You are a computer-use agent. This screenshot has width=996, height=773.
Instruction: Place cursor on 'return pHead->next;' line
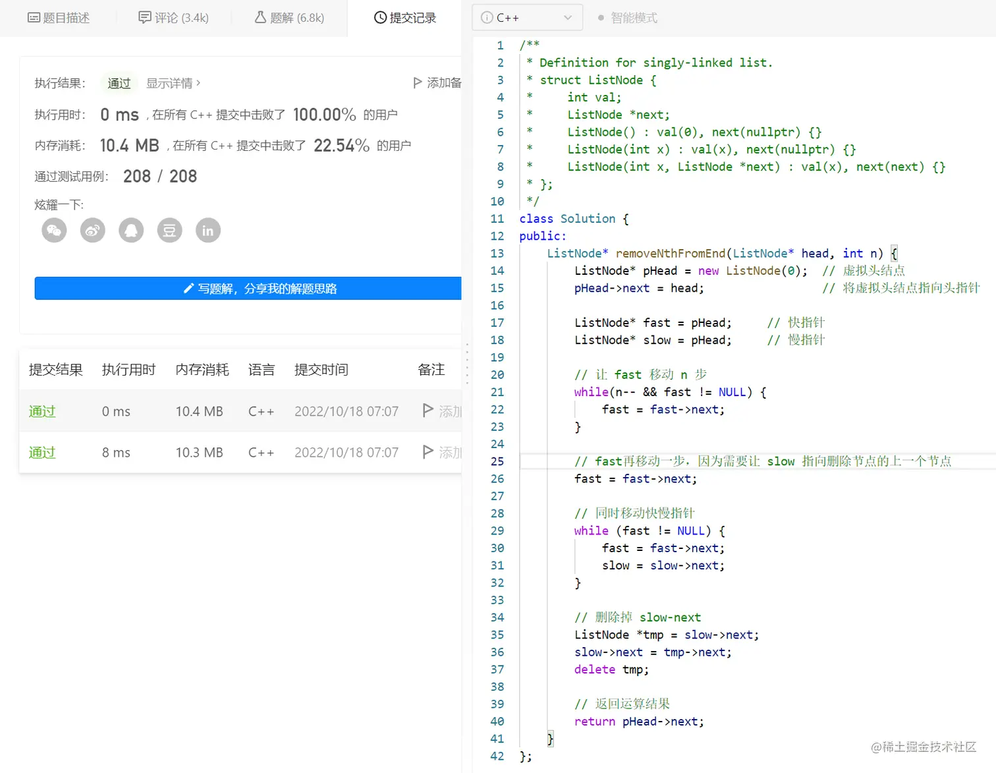click(x=639, y=722)
